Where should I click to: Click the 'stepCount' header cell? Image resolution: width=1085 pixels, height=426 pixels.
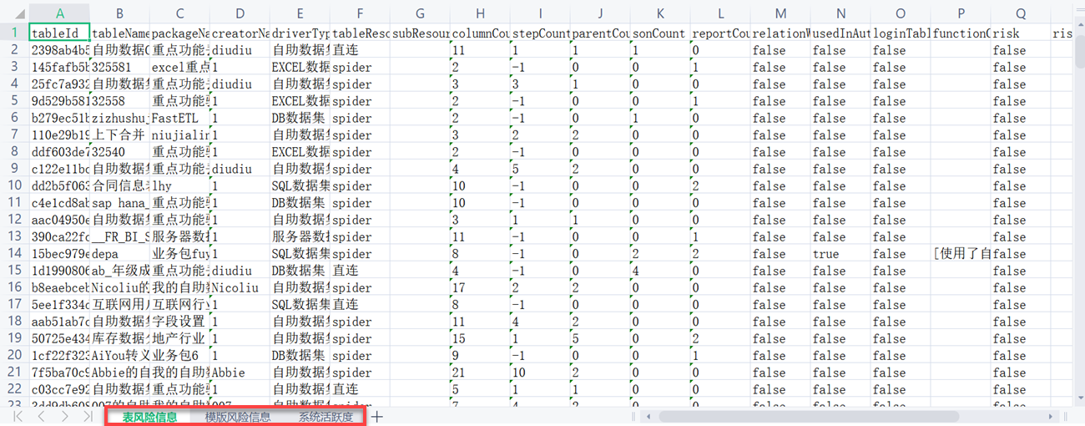(540, 33)
